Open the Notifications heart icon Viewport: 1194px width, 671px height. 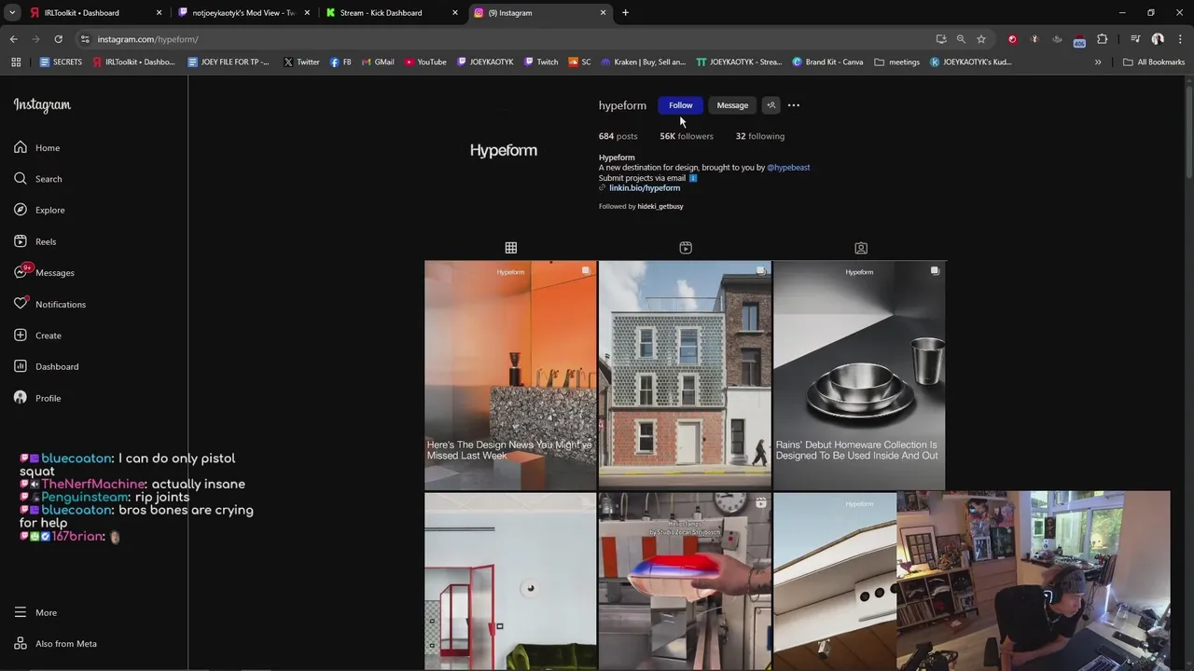pyautogui.click(x=21, y=304)
